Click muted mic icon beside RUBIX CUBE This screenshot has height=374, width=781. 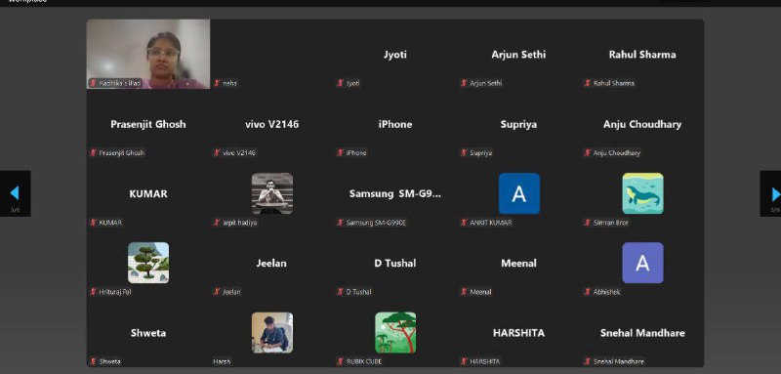point(340,361)
